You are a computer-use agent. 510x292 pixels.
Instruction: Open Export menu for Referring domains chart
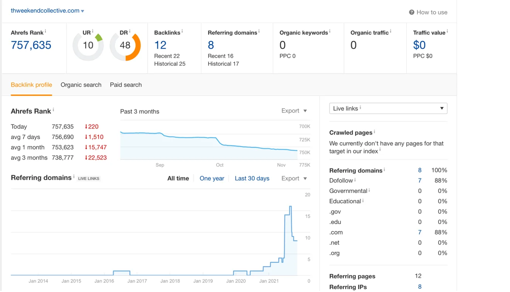click(x=294, y=178)
